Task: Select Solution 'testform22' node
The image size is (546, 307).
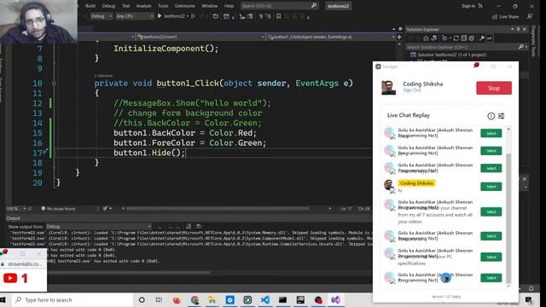Action: point(449,55)
